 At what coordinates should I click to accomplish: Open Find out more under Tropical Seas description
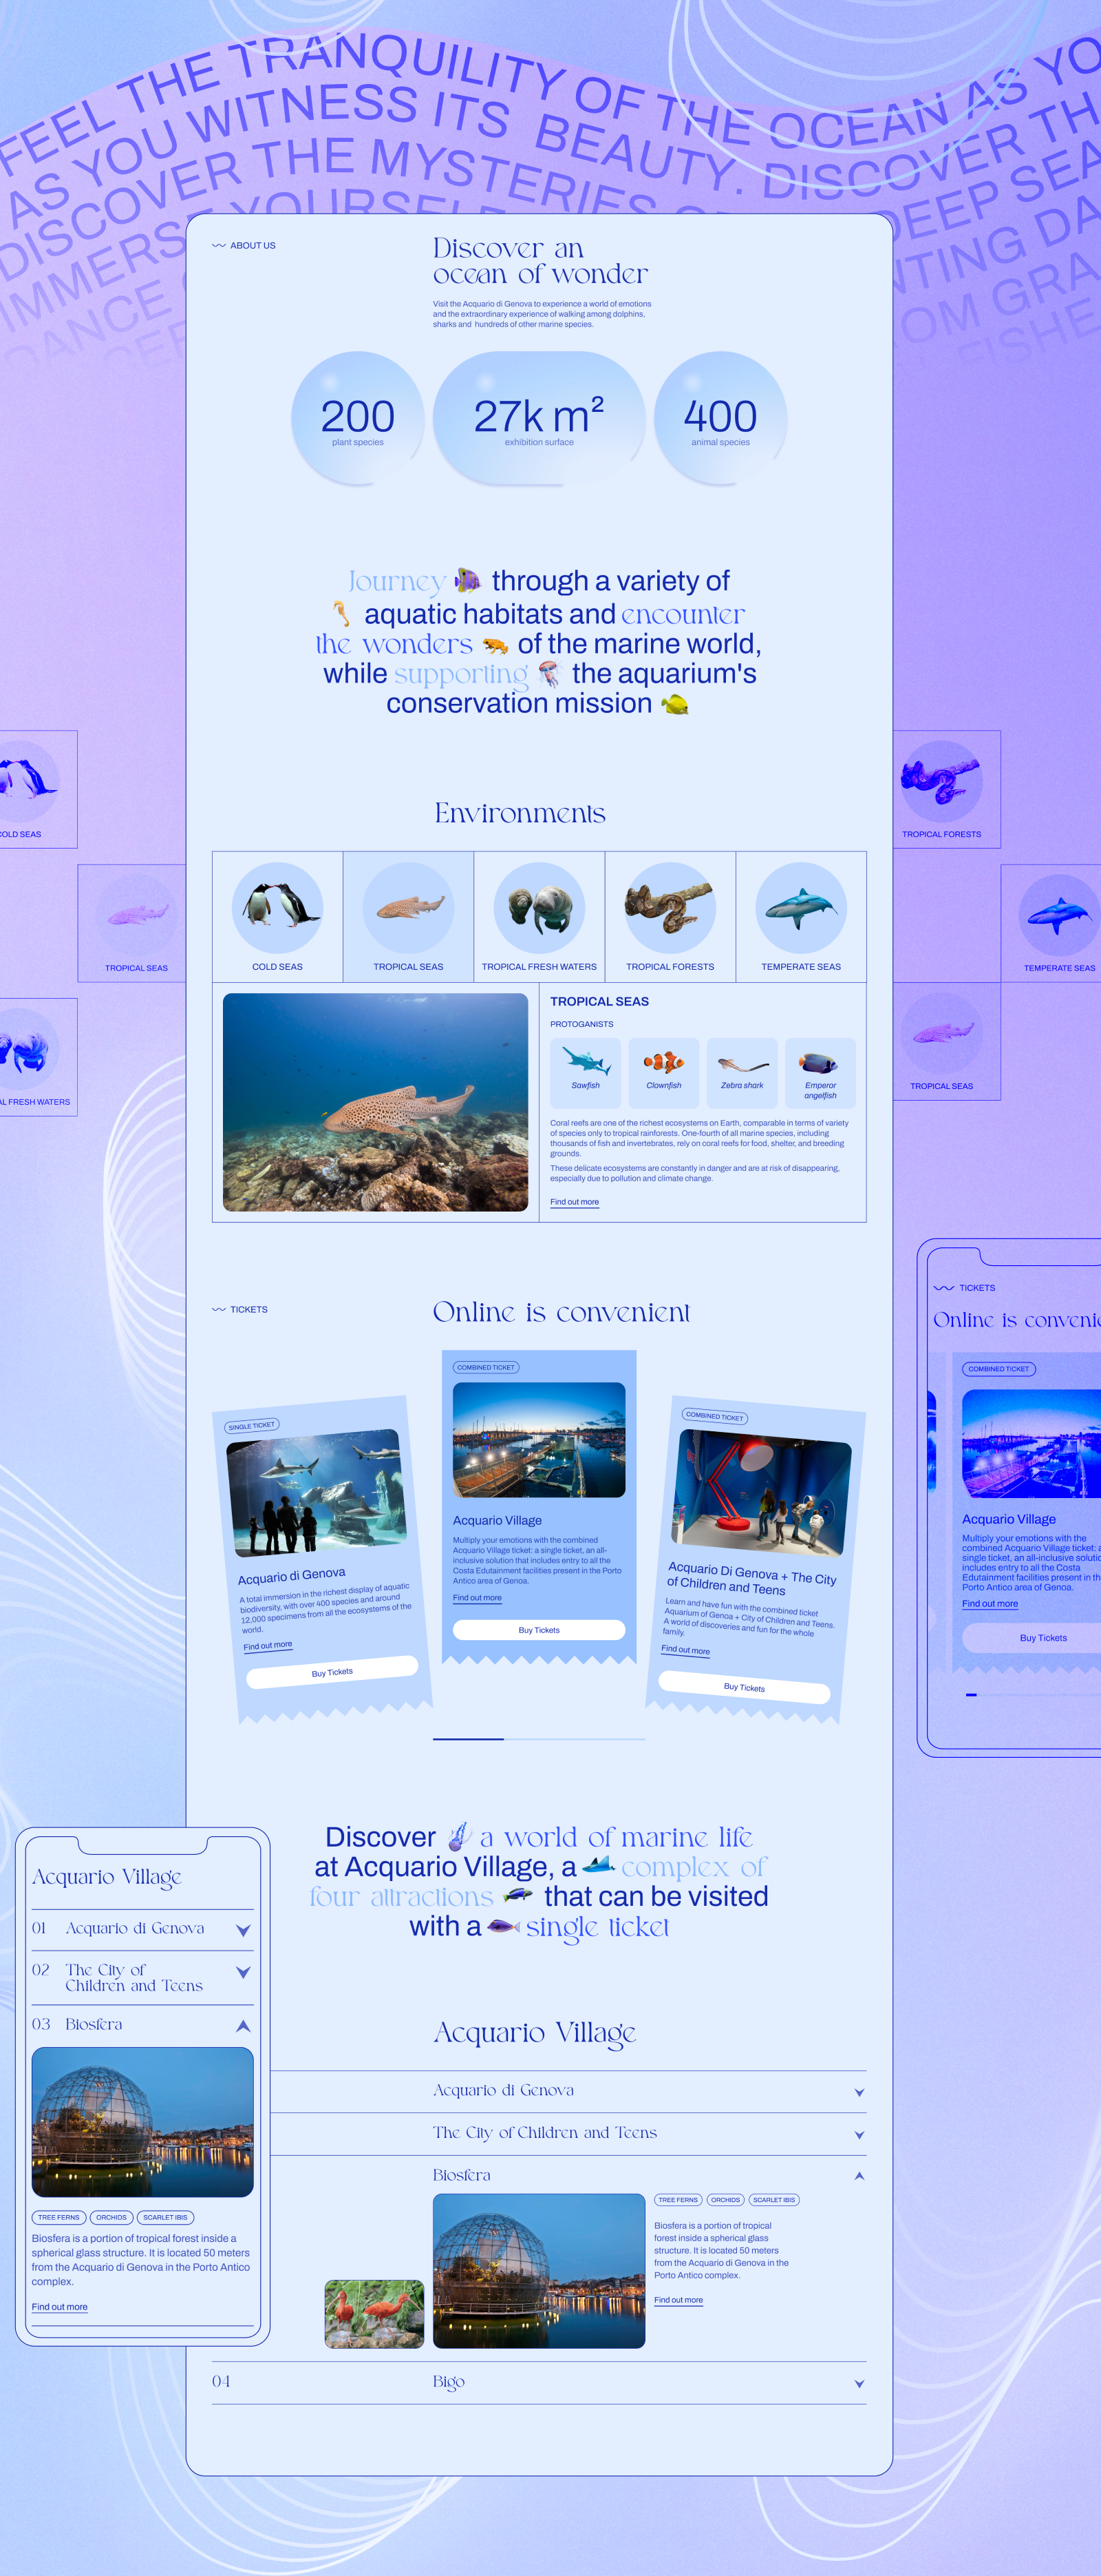[x=575, y=1202]
